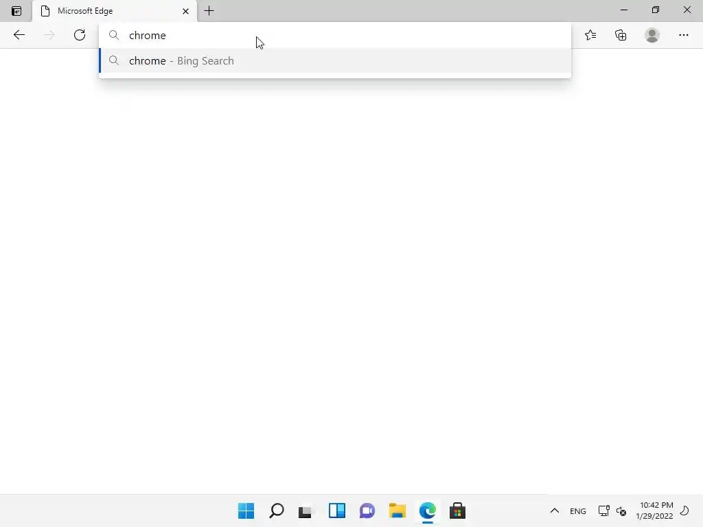This screenshot has height=527, width=703.
Task: Open the clock showing 10:42 PM
Action: coord(654,511)
